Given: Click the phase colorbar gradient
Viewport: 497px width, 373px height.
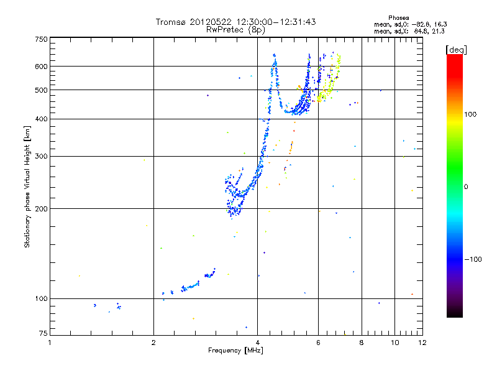Looking at the screenshot, I should tap(455, 186).
